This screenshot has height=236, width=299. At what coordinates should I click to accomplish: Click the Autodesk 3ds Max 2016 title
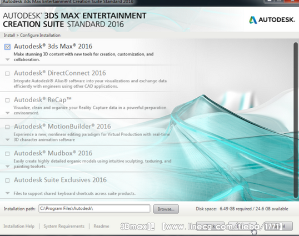(x=53, y=46)
